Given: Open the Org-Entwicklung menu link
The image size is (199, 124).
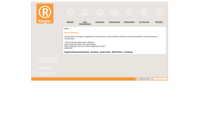Looking at the screenshot, I should click(85, 23).
